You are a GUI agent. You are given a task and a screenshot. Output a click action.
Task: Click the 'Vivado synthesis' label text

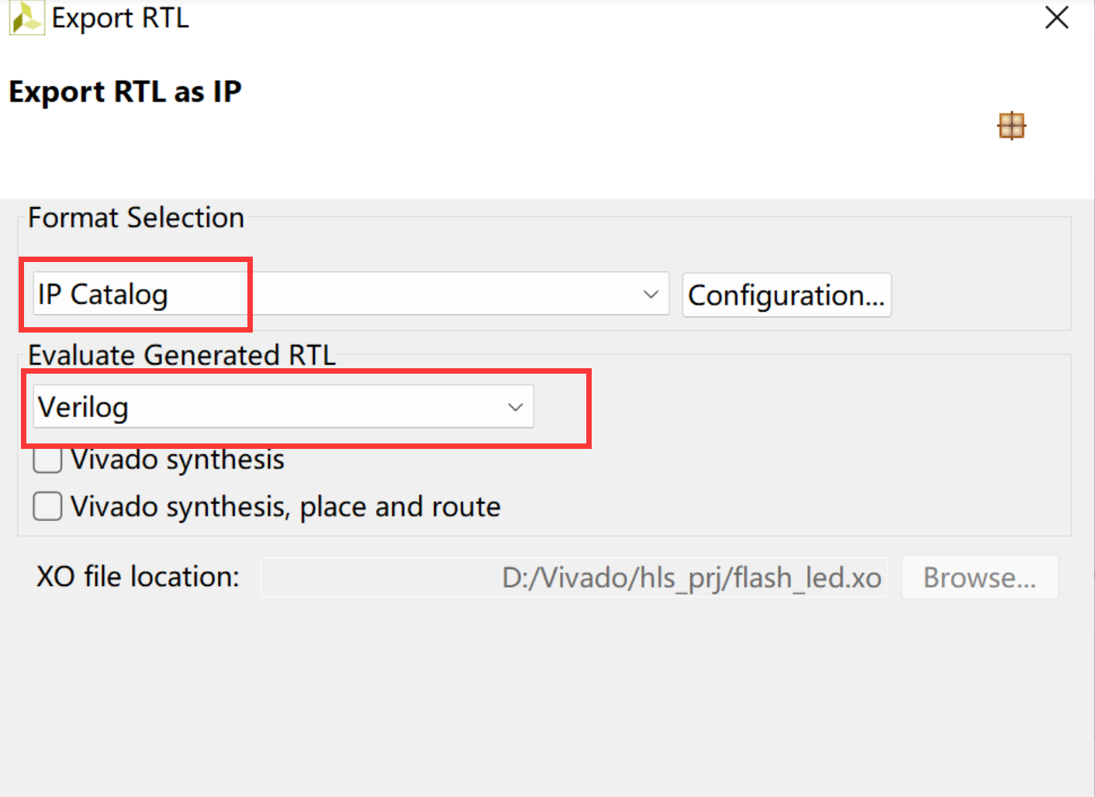click(178, 461)
